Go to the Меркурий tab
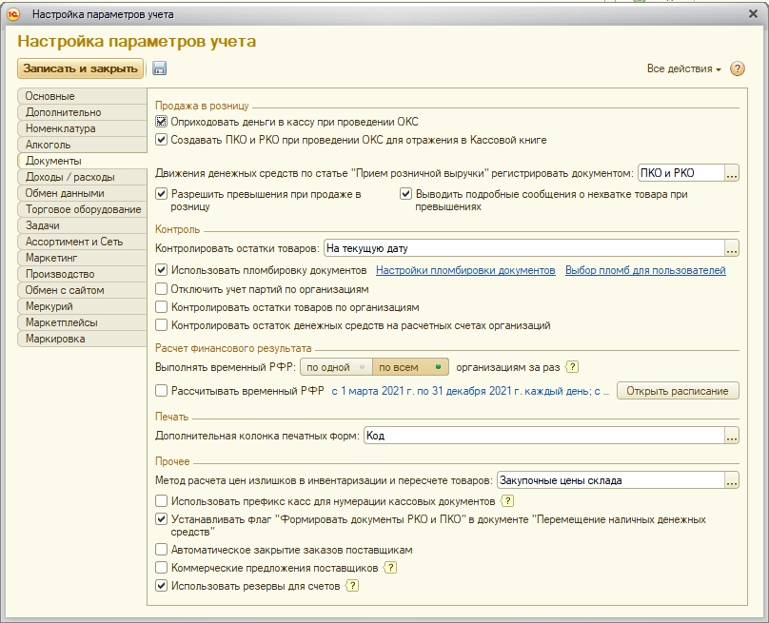The width and height of the screenshot is (769, 623). [83, 306]
